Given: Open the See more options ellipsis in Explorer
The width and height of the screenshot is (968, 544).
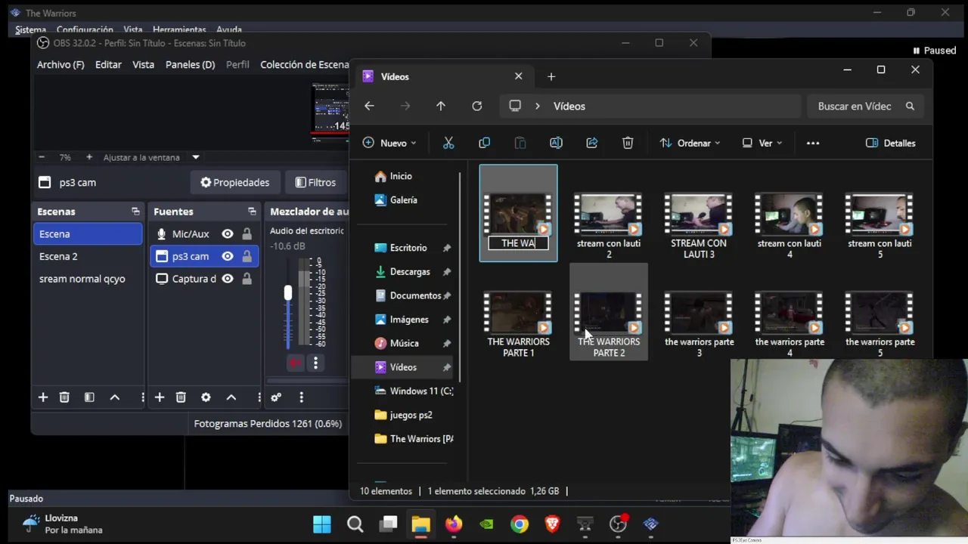Looking at the screenshot, I should point(813,143).
